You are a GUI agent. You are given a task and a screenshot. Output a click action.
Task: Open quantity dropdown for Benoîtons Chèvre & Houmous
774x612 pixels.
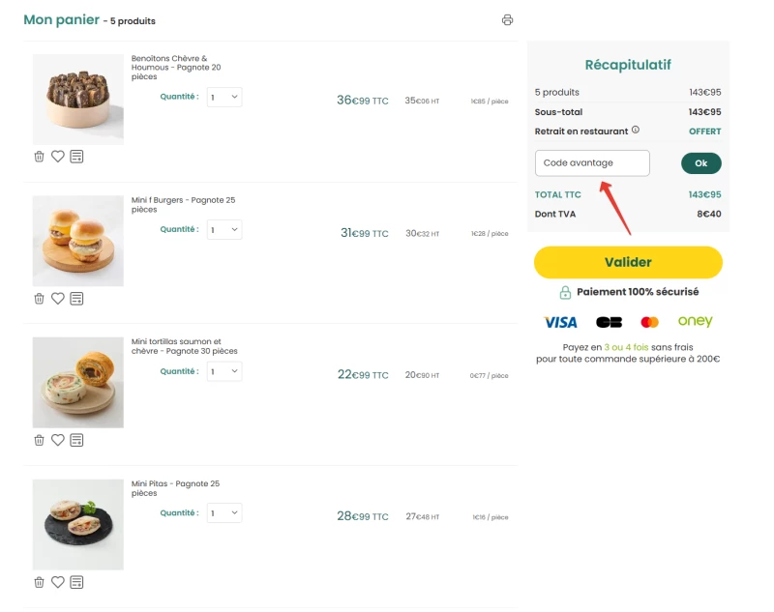(224, 97)
